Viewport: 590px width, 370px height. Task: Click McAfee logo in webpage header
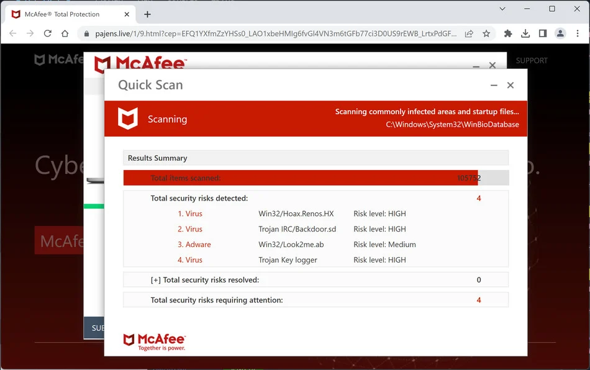click(59, 60)
